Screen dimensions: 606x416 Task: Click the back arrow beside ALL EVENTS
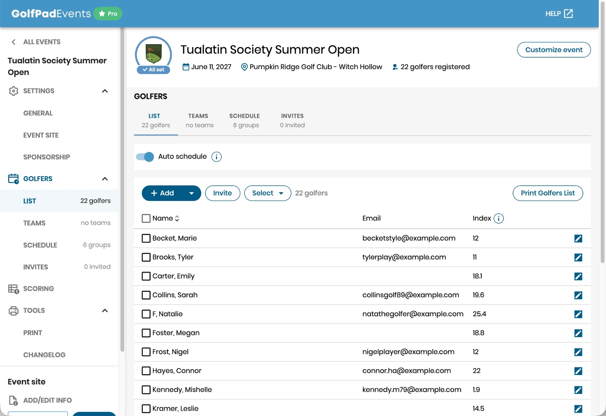[x=14, y=42]
